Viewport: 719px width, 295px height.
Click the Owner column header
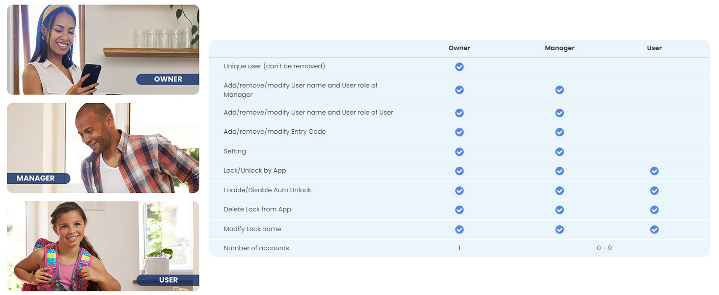459,48
